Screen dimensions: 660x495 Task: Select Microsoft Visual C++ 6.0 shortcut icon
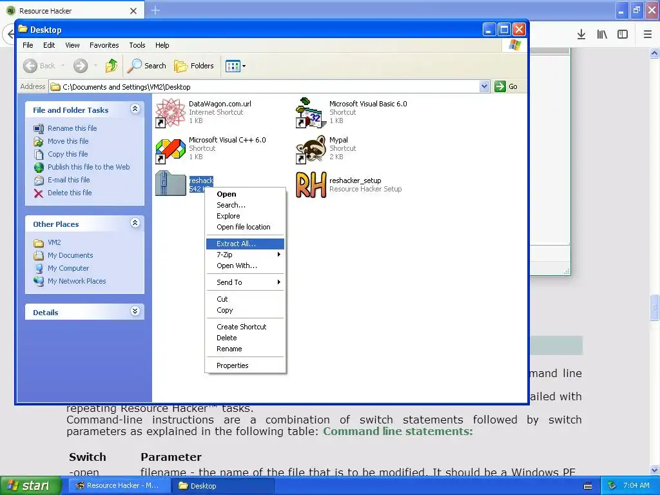(x=170, y=150)
